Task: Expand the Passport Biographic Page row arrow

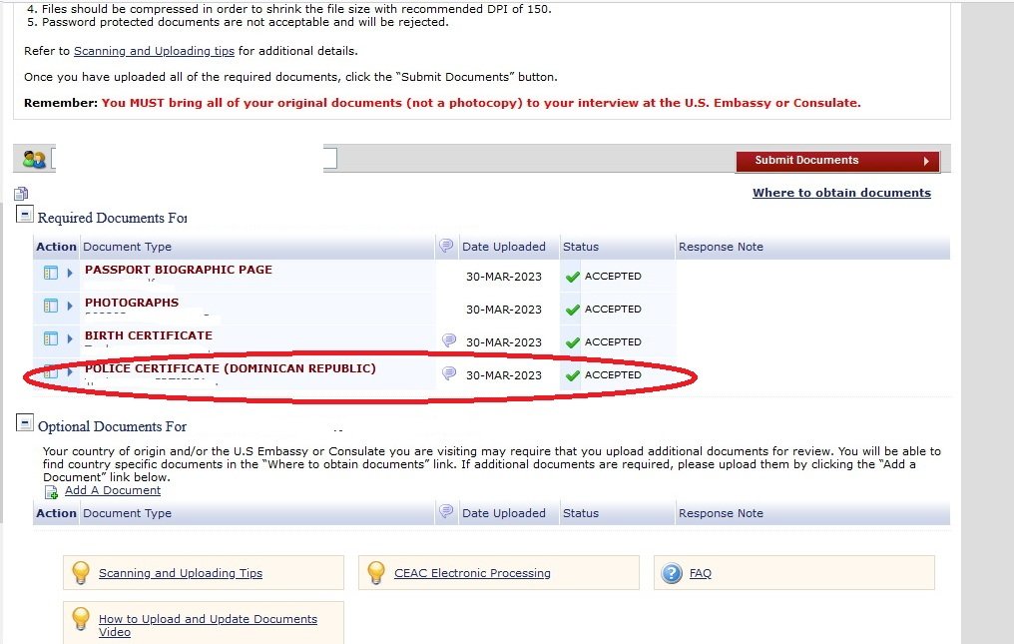Action: tap(70, 273)
